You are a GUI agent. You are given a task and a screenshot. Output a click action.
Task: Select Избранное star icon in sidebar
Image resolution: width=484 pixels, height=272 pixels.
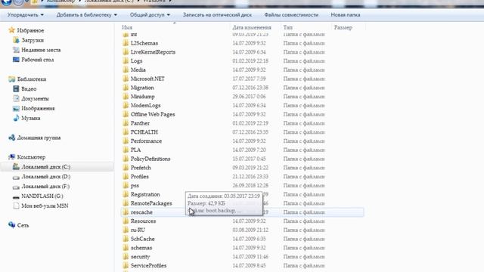12,30
